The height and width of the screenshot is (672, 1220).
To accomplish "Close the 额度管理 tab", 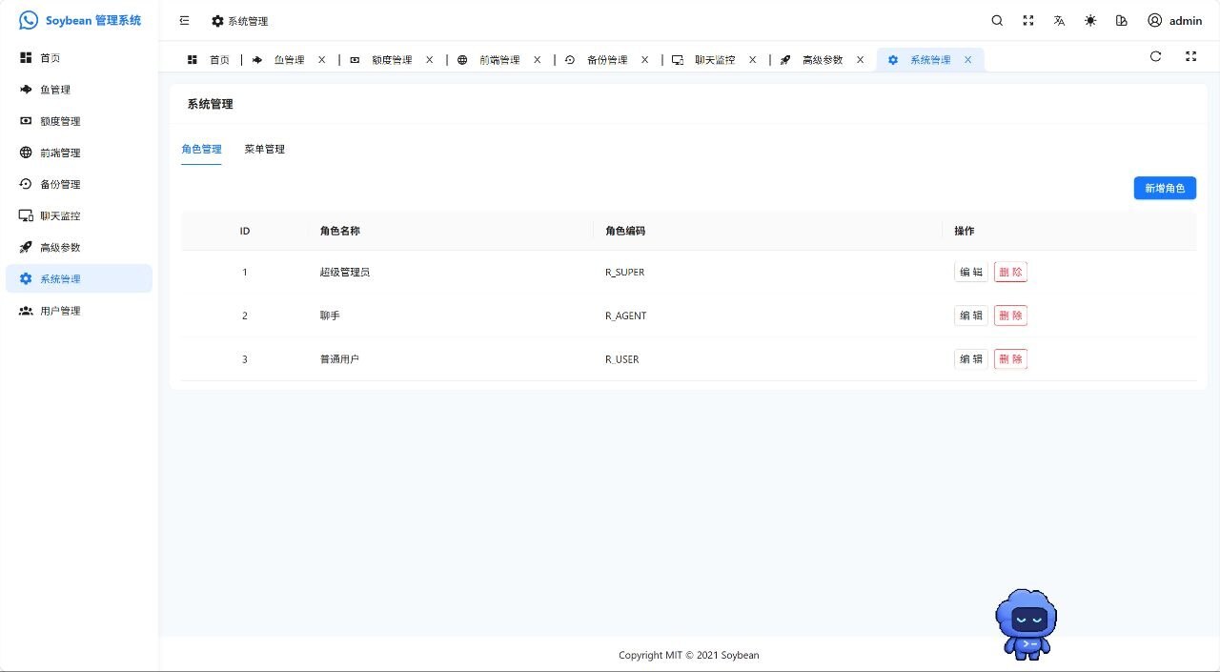I will tap(429, 59).
